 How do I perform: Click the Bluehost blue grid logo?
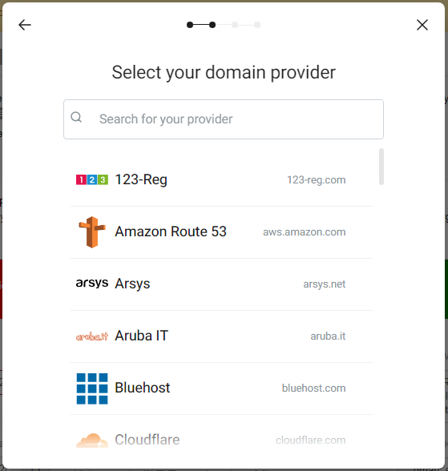pos(92,388)
